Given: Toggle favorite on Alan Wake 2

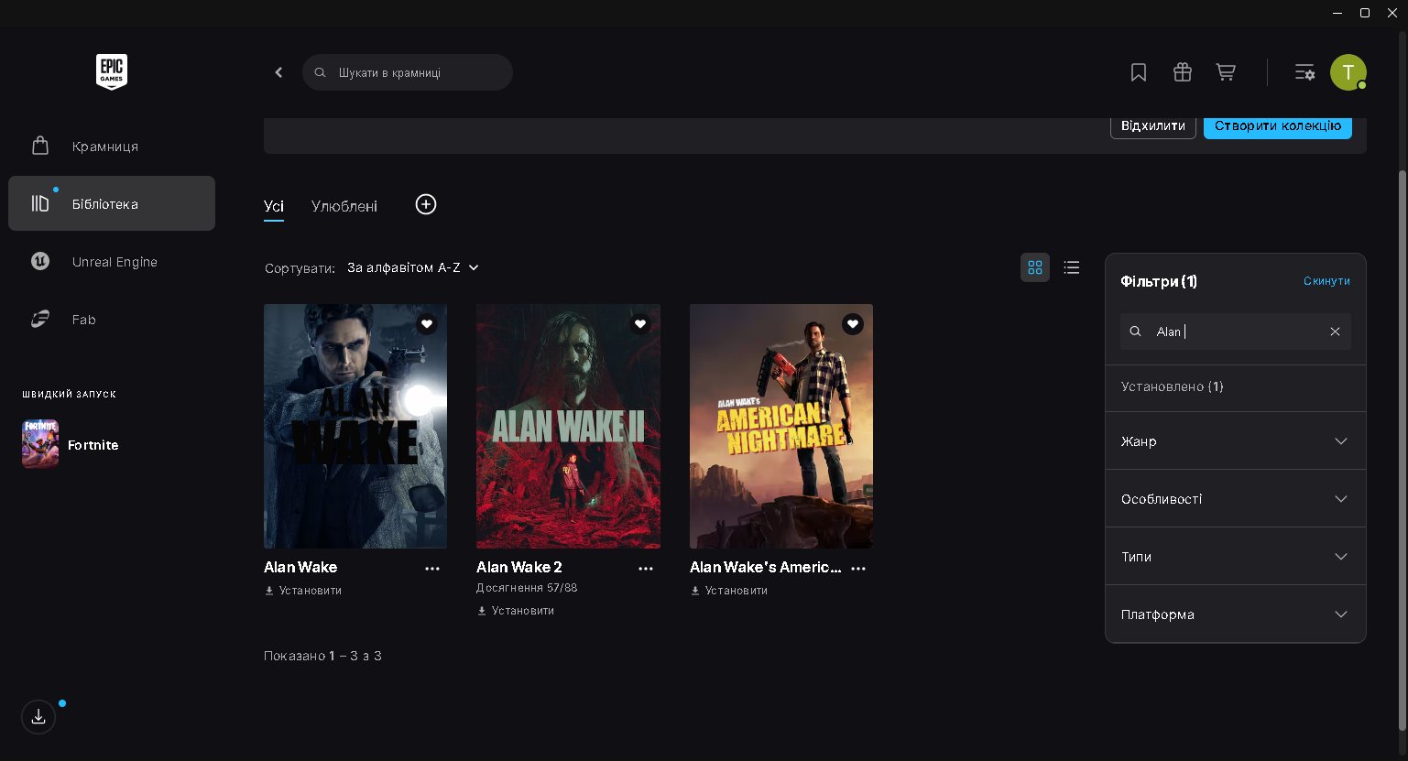Looking at the screenshot, I should click(x=640, y=323).
